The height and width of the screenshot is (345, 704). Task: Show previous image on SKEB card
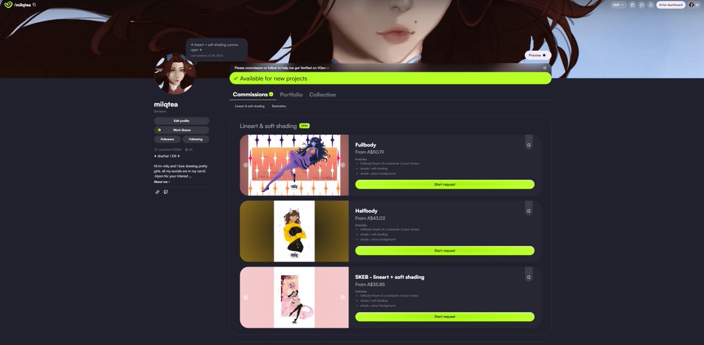click(246, 298)
